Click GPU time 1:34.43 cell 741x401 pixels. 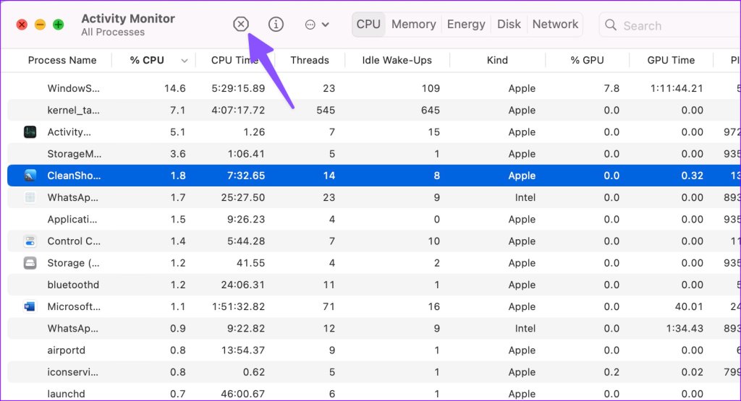point(685,328)
